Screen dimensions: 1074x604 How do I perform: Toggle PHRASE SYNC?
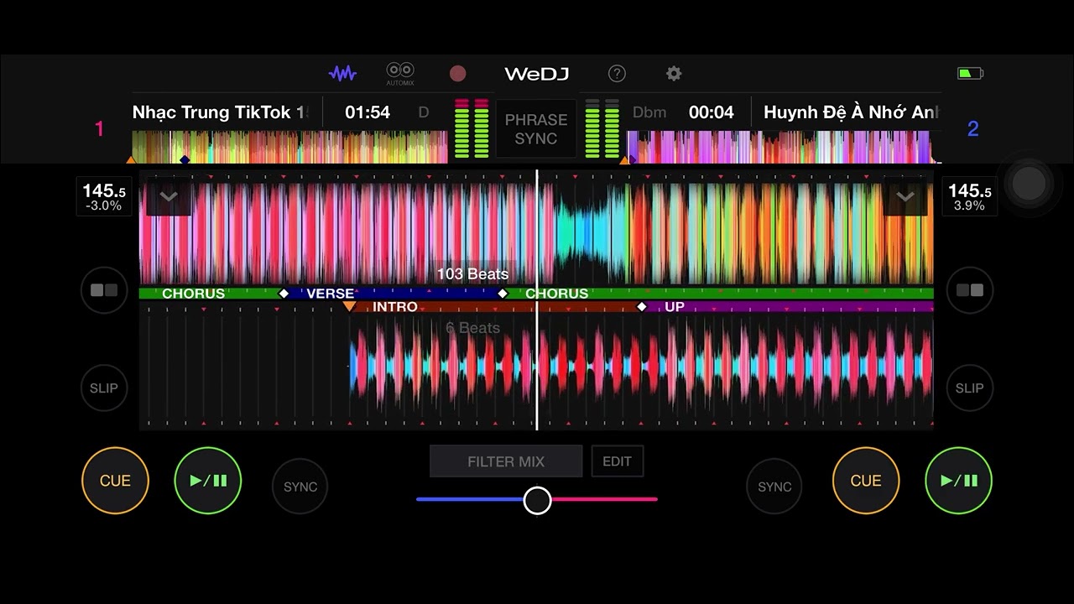tap(536, 129)
